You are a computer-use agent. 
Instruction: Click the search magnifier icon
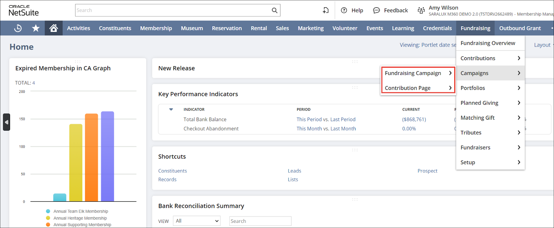[274, 10]
